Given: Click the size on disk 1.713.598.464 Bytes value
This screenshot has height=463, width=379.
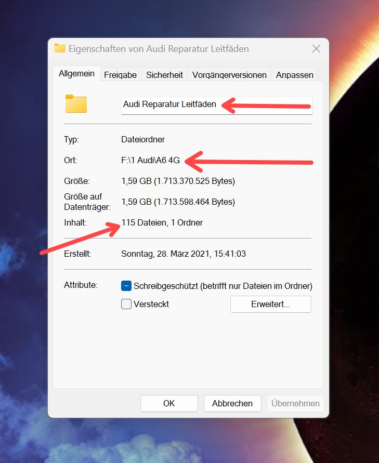Looking at the screenshot, I should click(x=178, y=202).
